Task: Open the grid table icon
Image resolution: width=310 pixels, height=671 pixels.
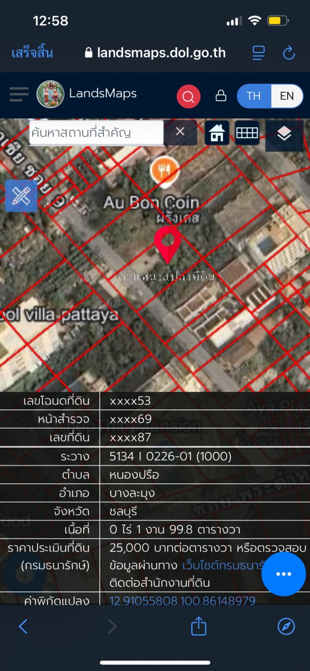Action: [247, 133]
